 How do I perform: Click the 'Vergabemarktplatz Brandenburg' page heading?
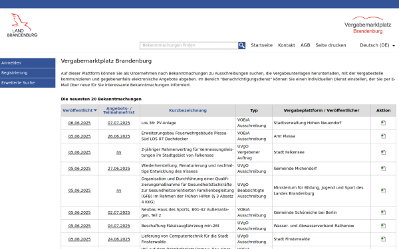[106, 61]
